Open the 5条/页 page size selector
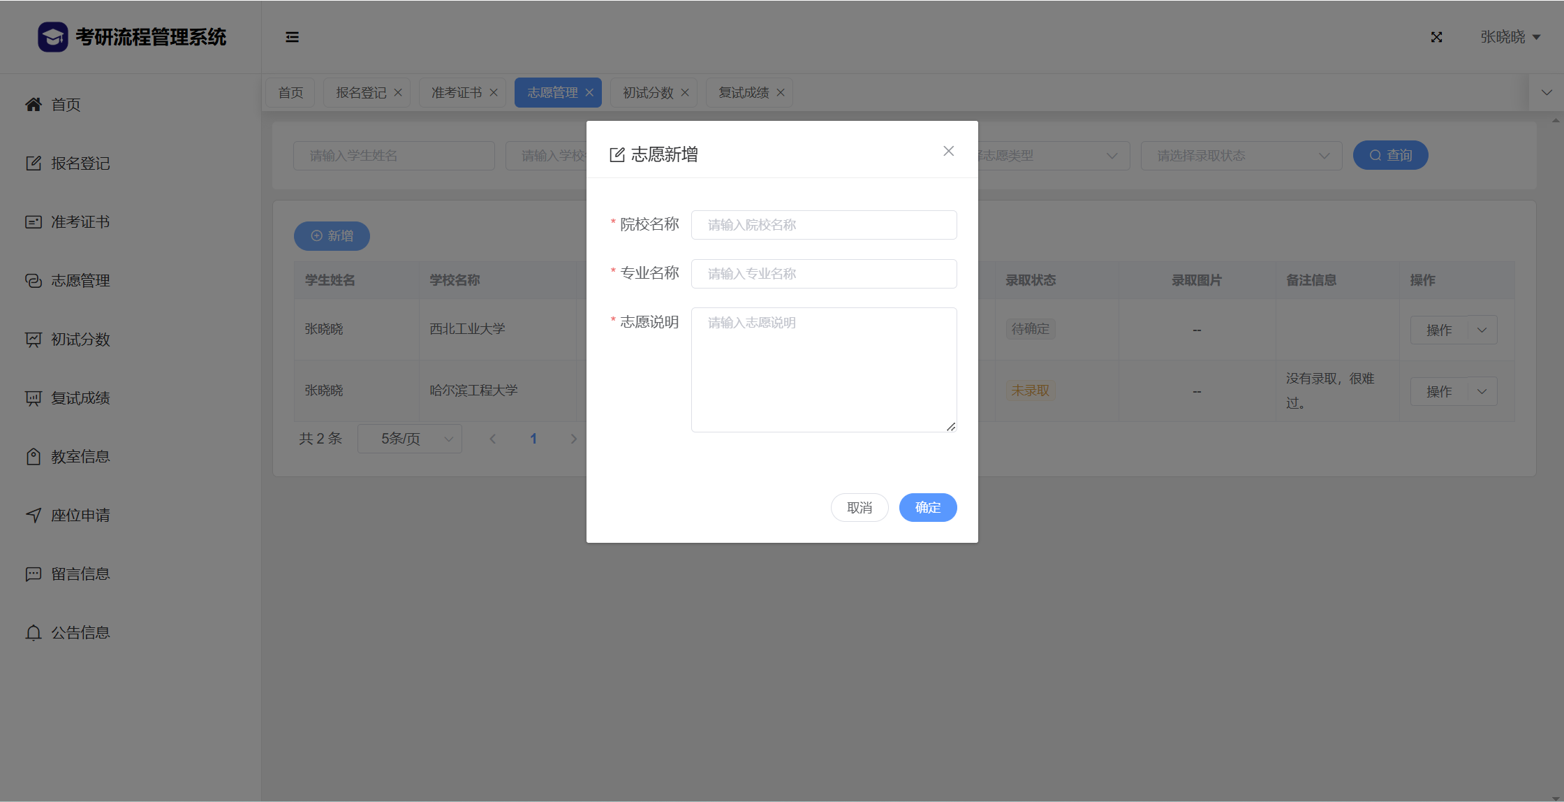Viewport: 1564px width, 802px height. (410, 439)
